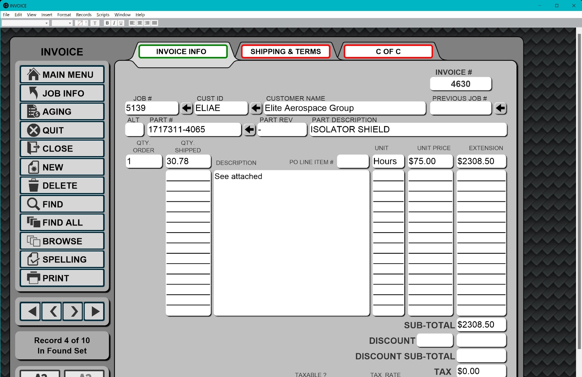Toggle bold formatting in toolbar

coord(107,23)
